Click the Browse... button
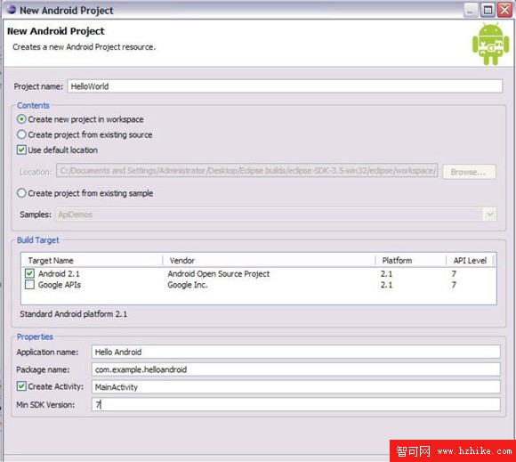Image resolution: width=516 pixels, height=462 pixels. click(469, 172)
